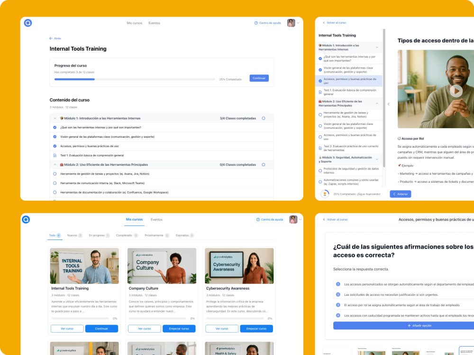Play the lesson video
The image size is (474, 355).
tap(456, 91)
